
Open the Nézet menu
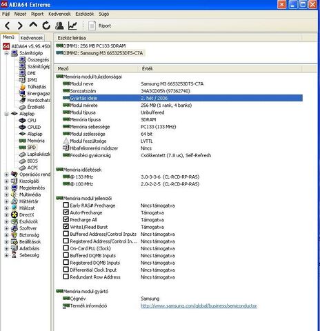[x=20, y=14]
